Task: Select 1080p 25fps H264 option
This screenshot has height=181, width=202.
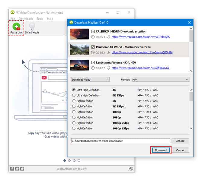Action: [x=74, y=123]
